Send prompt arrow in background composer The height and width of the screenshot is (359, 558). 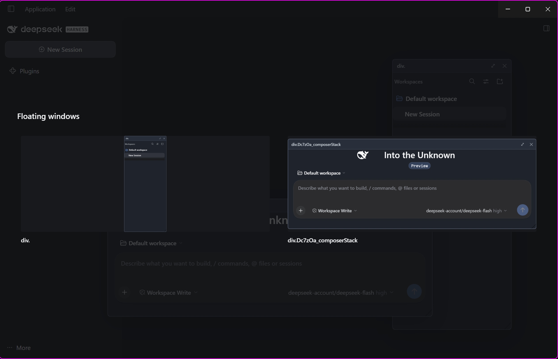(414, 292)
